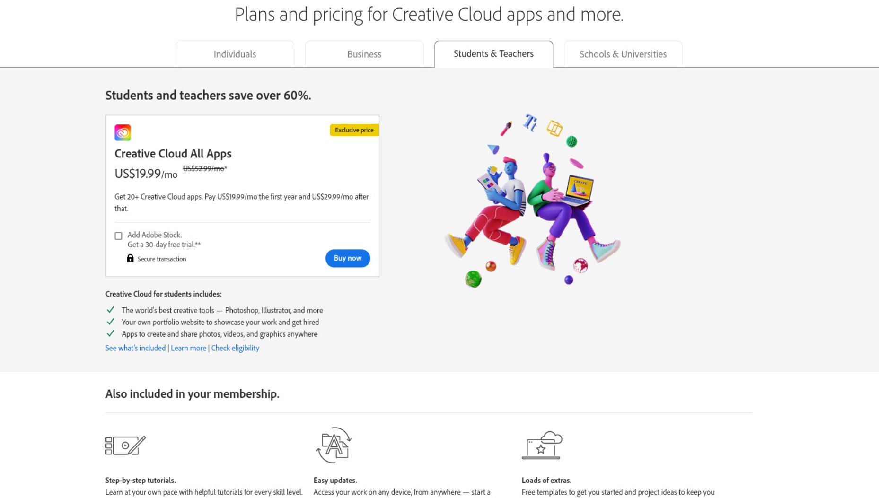Enable the Add Adobe Stock checkbox
Viewport: 879px width, 498px height.
click(x=118, y=236)
